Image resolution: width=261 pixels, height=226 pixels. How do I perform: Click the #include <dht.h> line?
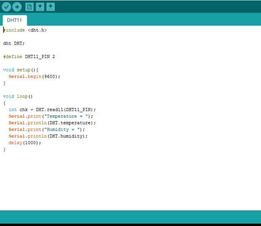(25, 30)
